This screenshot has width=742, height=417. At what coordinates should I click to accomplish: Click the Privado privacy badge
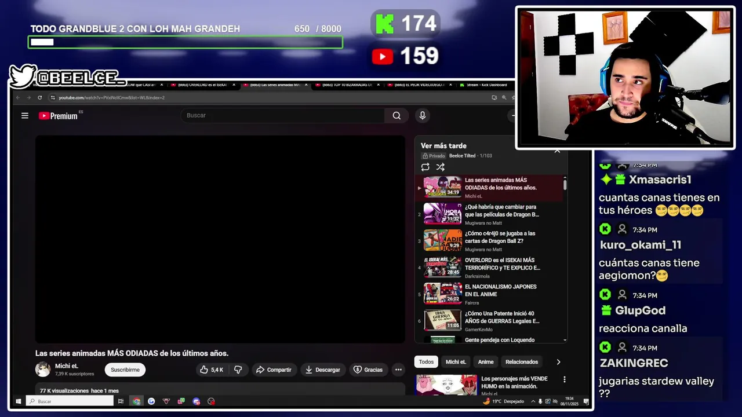tap(434, 156)
